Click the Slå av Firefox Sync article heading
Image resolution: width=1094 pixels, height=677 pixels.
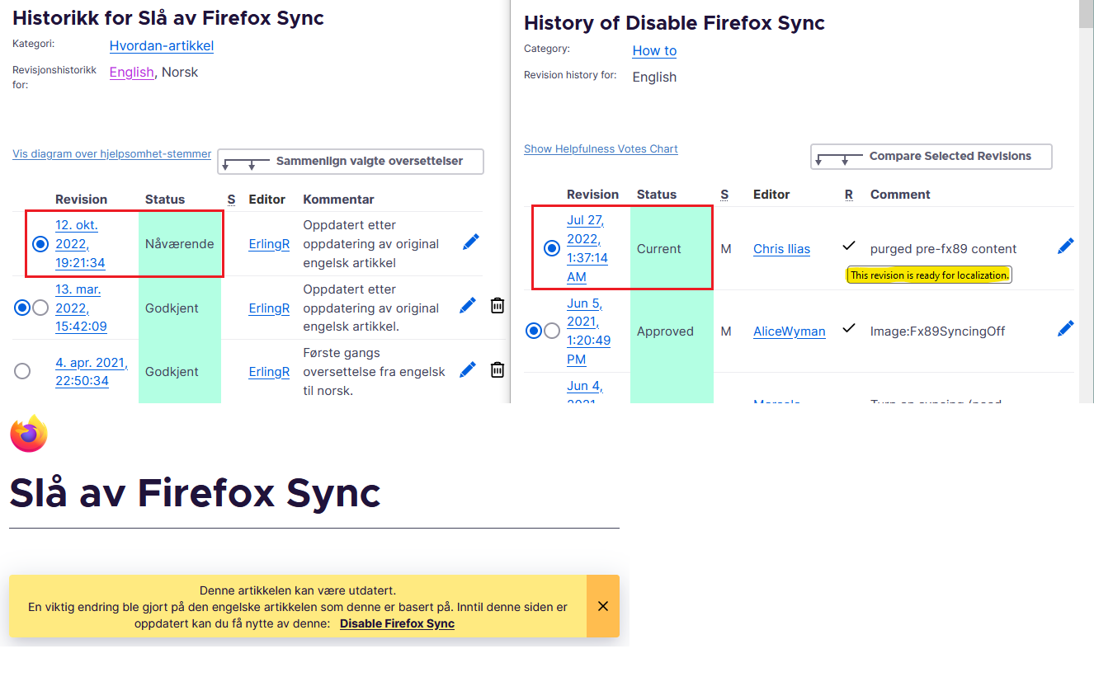click(195, 492)
